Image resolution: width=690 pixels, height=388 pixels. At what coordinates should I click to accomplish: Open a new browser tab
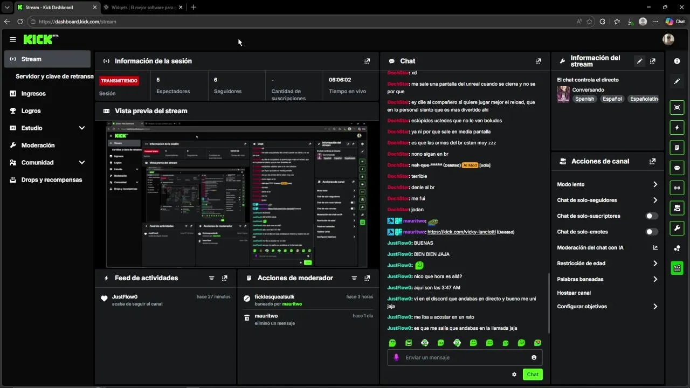click(x=194, y=8)
